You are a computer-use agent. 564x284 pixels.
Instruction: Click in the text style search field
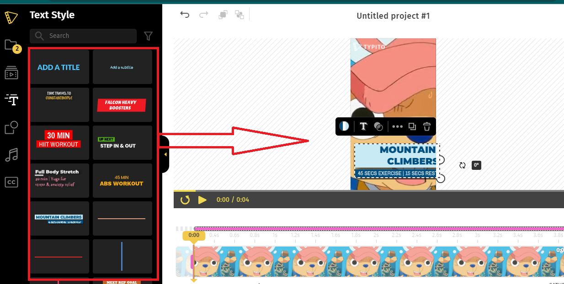pyautogui.click(x=83, y=36)
